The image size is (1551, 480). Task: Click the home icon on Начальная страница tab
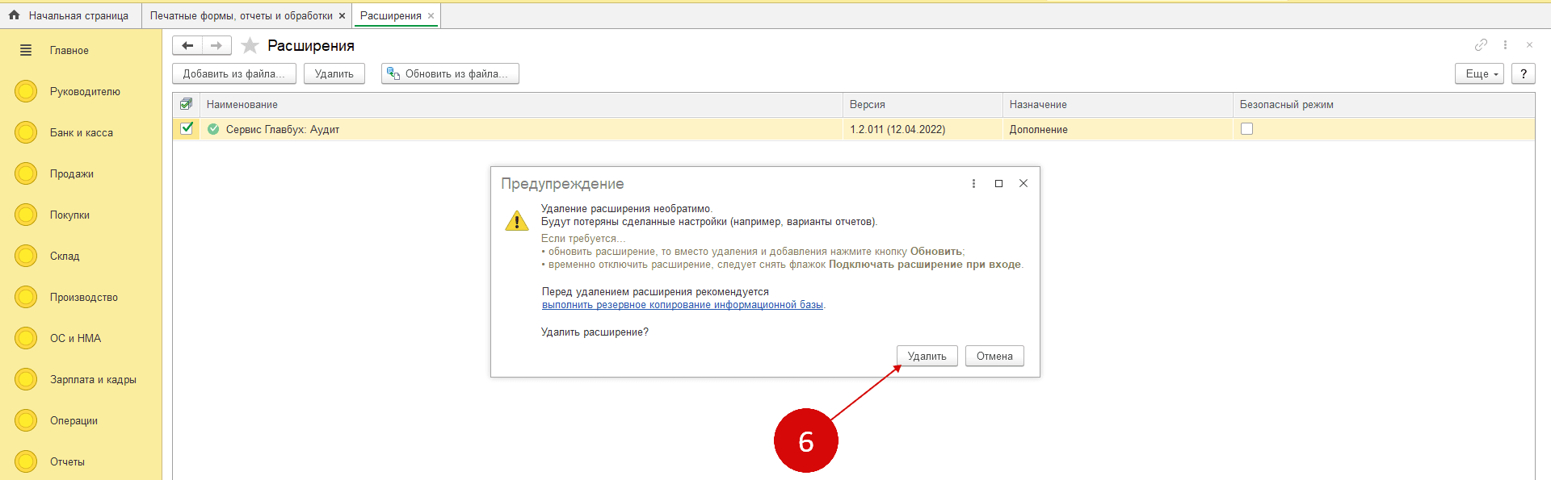(x=14, y=15)
